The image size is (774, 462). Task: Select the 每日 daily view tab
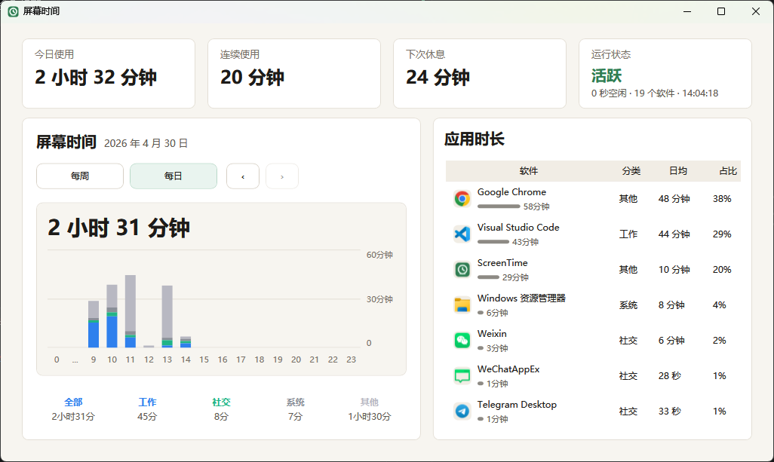[174, 176]
